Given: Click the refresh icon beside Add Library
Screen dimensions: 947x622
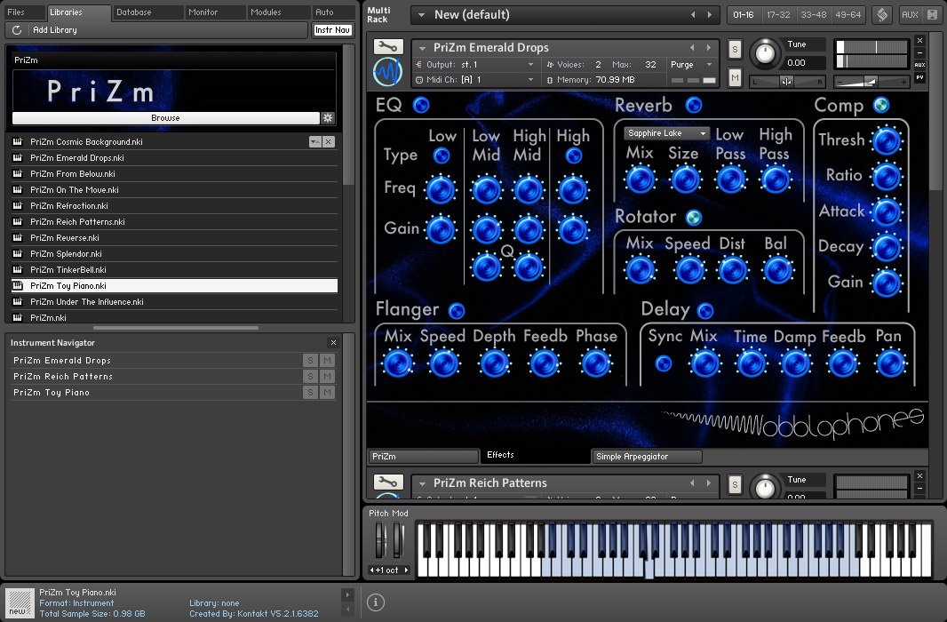Looking at the screenshot, I should [17, 29].
